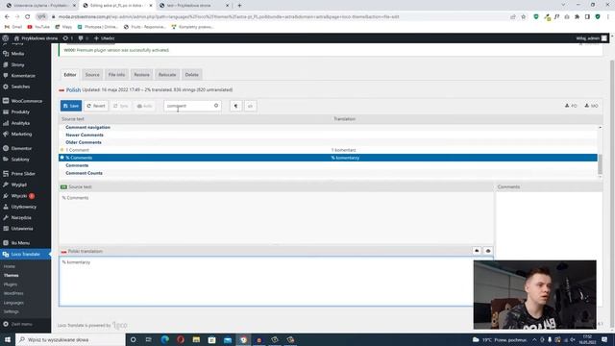Open YouTube bookmark

[38, 27]
